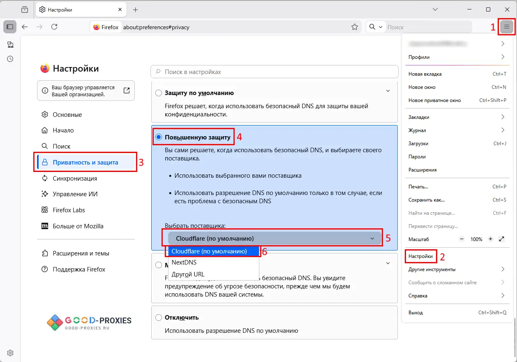Choose Другой URL provider option
517x362 pixels.
tap(214, 274)
